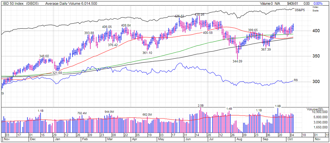Click the 321.68 low label
The image size is (330, 143).
[x=57, y=73]
